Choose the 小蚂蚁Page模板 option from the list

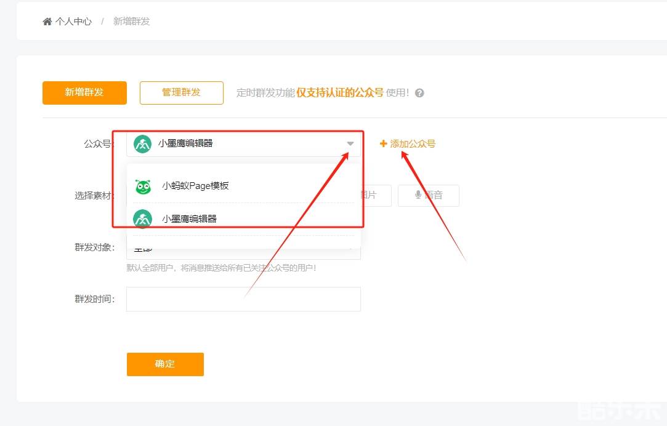click(195, 186)
